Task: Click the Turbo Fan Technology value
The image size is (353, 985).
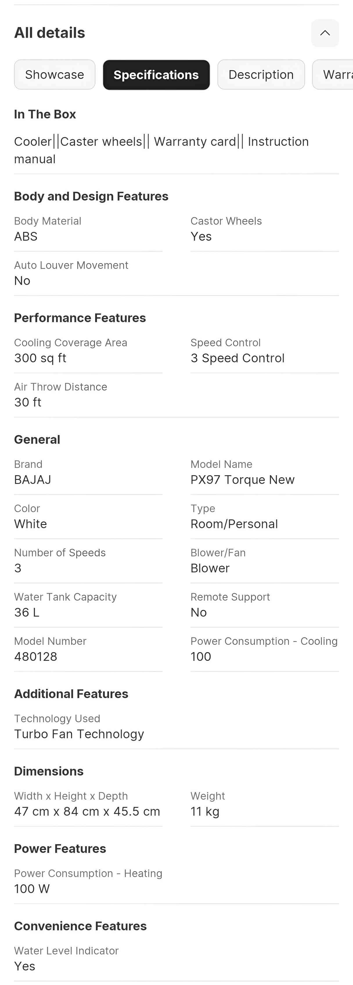Action: [x=79, y=734]
